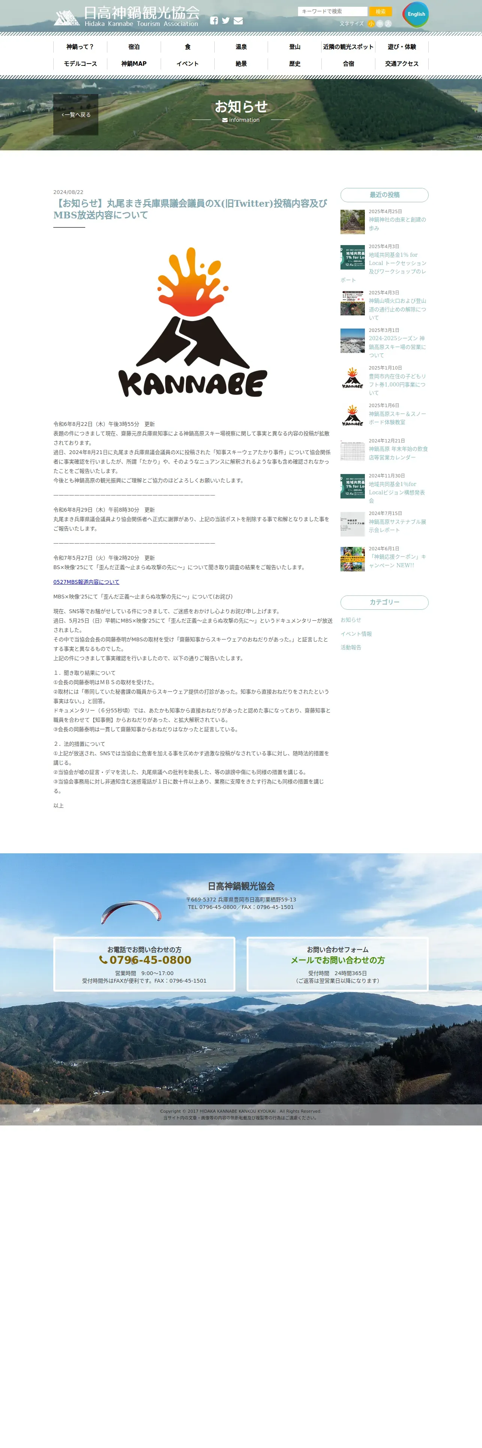Open post 豊岡市内在住の子どもリフト券1,000円事業

tap(397, 385)
